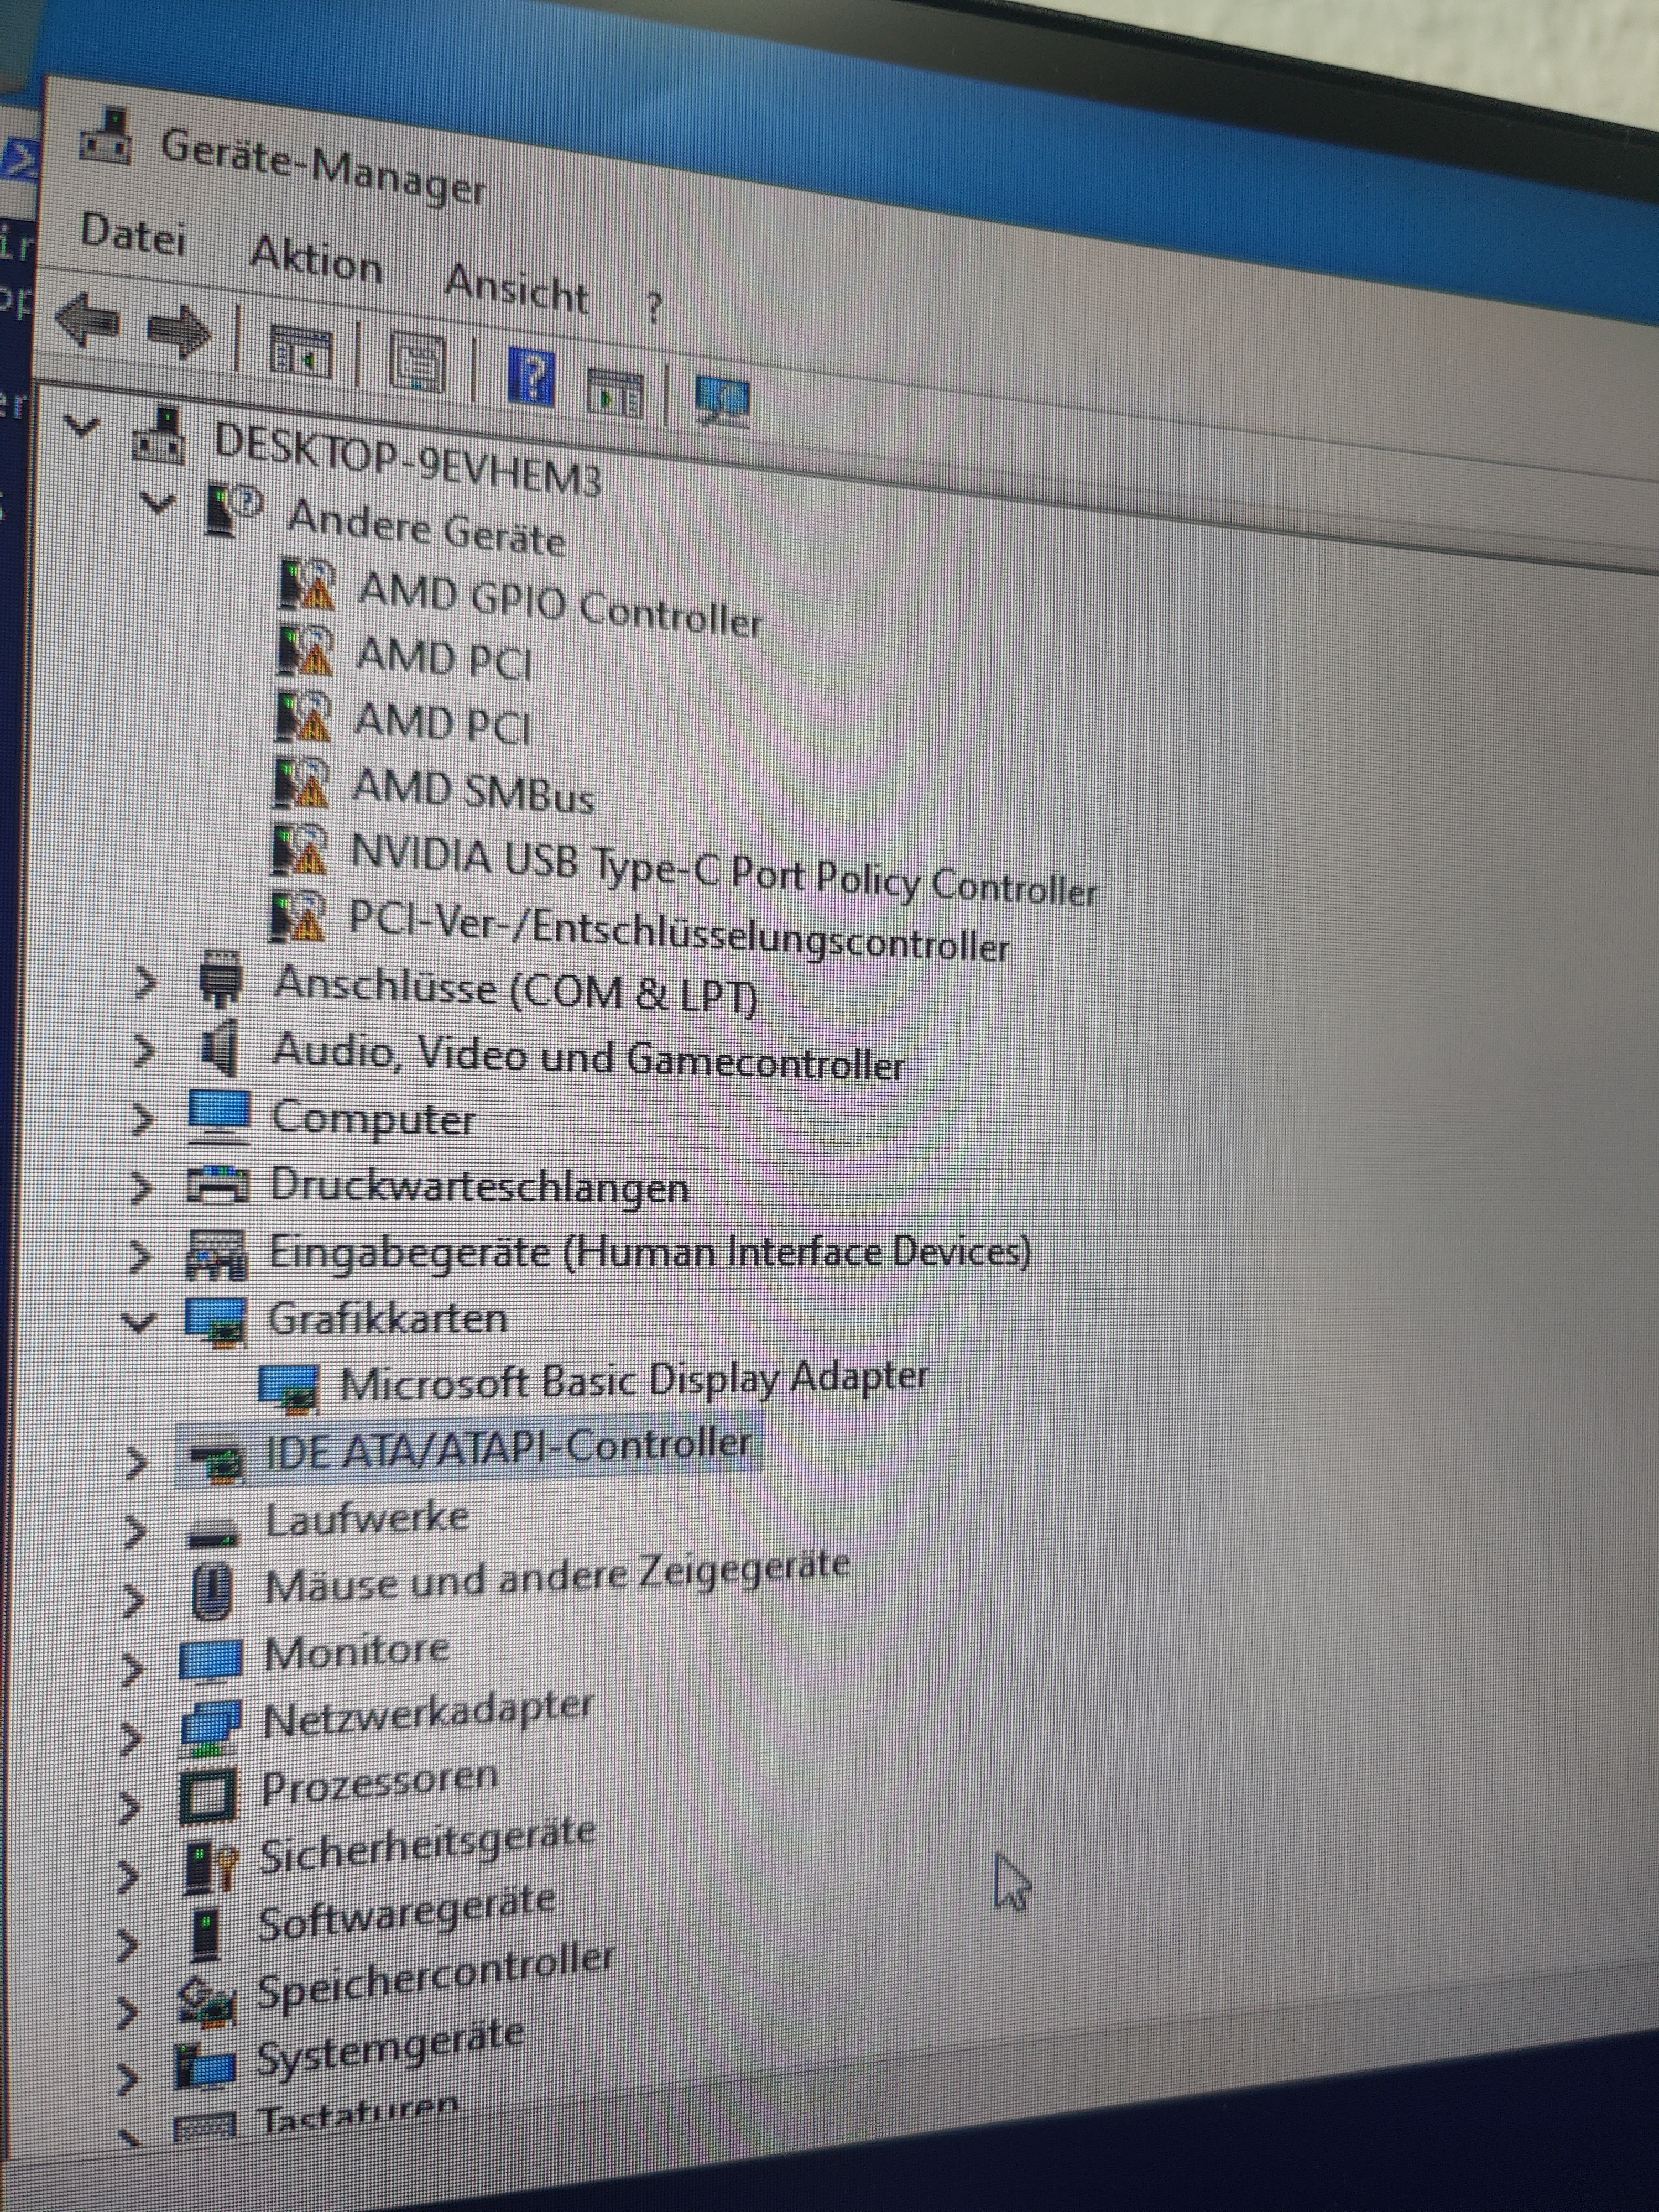
Task: Open the Ansicht menu
Action: point(515,289)
